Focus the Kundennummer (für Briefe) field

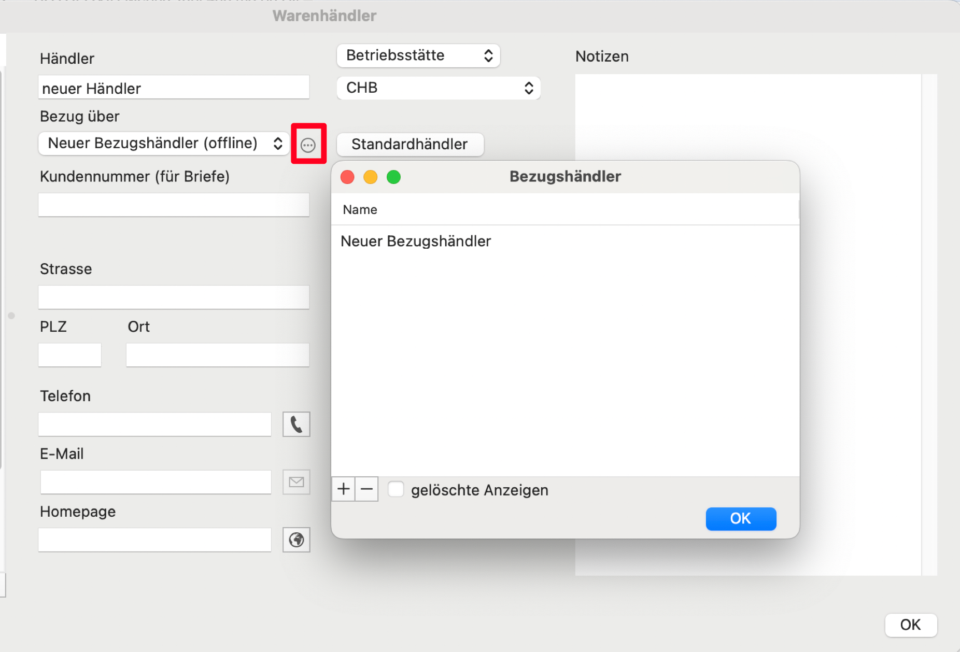pyautogui.click(x=174, y=205)
